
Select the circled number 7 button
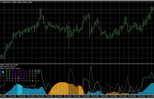click(21, 81)
